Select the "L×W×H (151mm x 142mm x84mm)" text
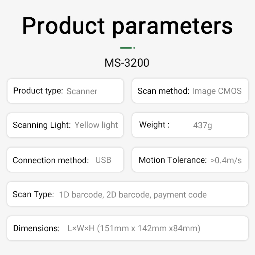The image size is (255, 255). click(x=134, y=228)
